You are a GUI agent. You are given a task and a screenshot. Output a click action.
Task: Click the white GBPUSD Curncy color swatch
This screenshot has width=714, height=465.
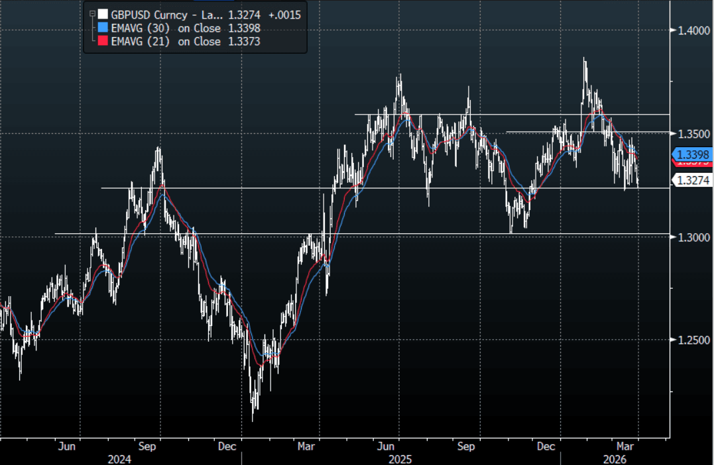pos(103,15)
